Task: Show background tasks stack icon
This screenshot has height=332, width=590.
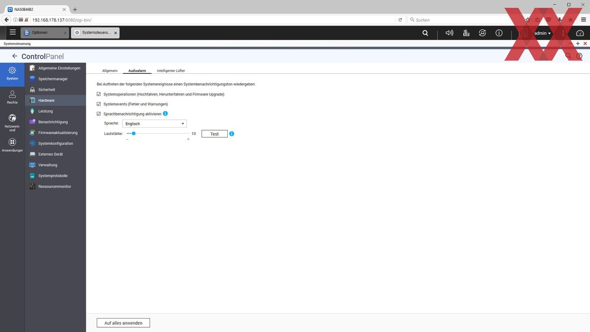Action: [466, 33]
